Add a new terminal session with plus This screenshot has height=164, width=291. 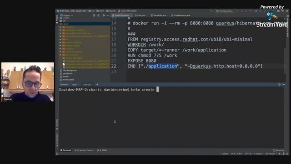point(97,84)
